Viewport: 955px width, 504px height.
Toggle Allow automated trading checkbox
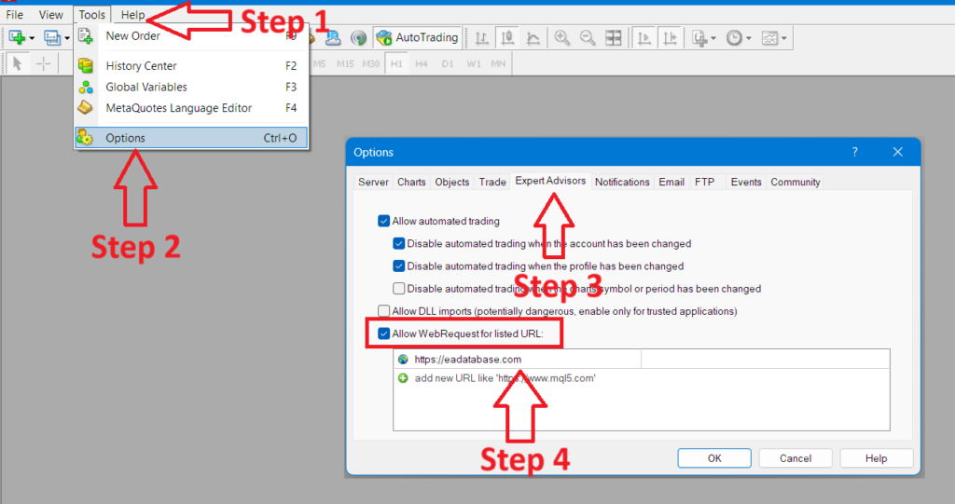coord(383,221)
